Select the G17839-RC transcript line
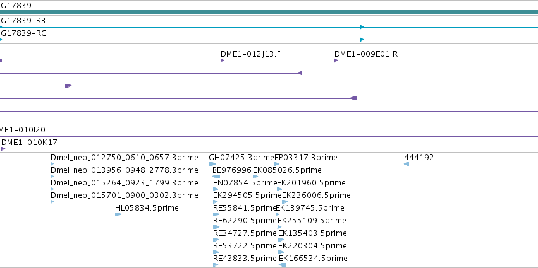Viewport: 538px width, 268px height. click(x=269, y=40)
